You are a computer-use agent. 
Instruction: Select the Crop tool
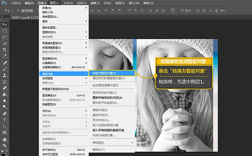[x=5, y=50]
